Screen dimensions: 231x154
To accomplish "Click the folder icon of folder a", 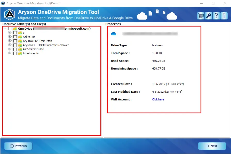I will pyautogui.click(x=20, y=33).
